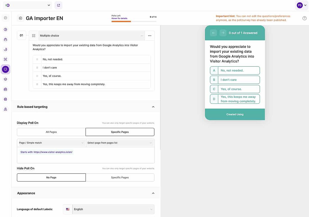Open the website selector dropdown at top left
The height and width of the screenshot is (217, 309).
(28, 5)
